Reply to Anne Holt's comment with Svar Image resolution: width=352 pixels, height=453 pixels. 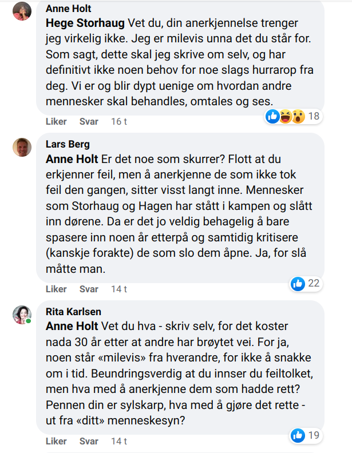(x=89, y=122)
